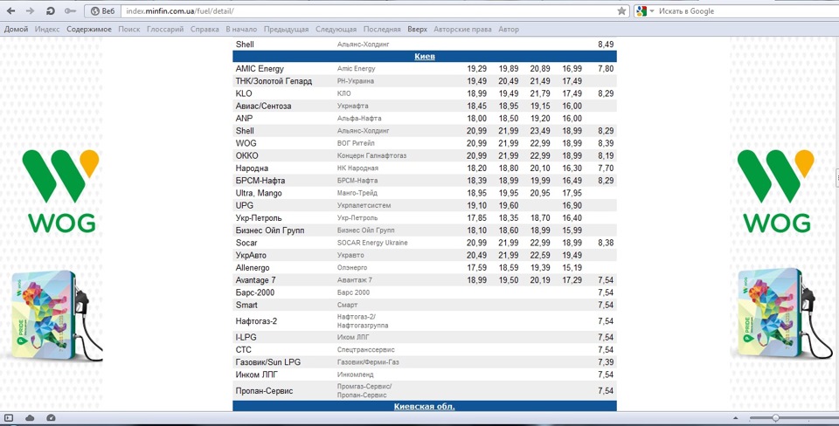The height and width of the screenshot is (426, 839).
Task: Select the KLO station name
Action: pyautogui.click(x=244, y=93)
